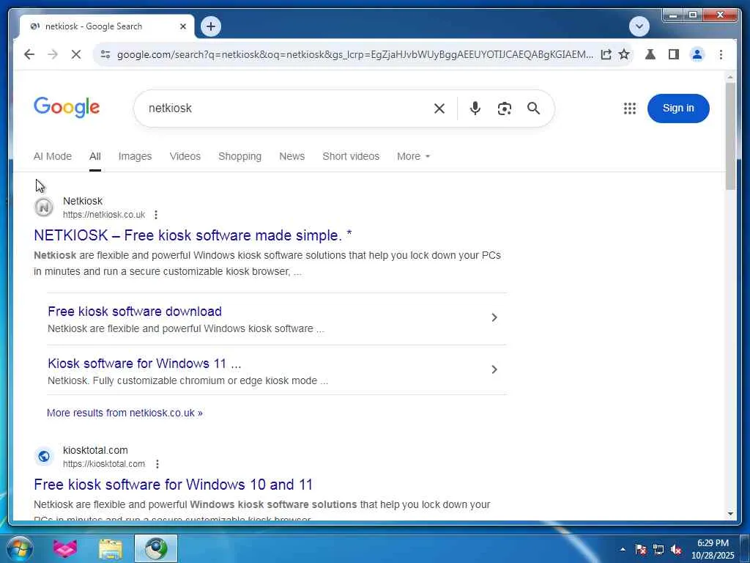Image resolution: width=750 pixels, height=563 pixels.
Task: Share this page from the address bar
Action: (x=606, y=54)
